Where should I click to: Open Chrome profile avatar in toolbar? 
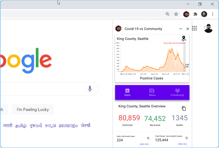click(204, 14)
